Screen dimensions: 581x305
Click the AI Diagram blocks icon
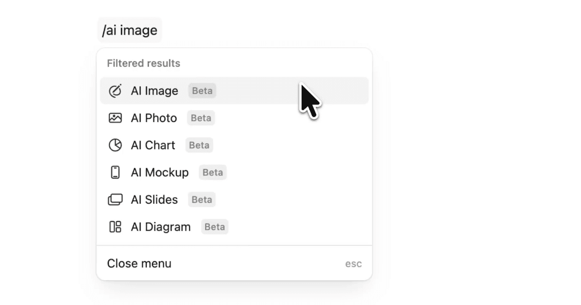[115, 226]
